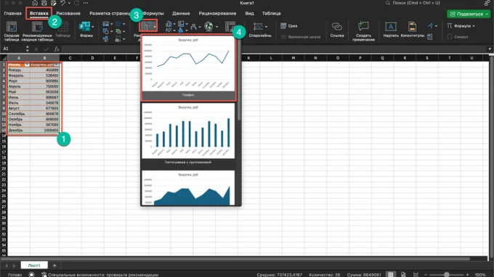This screenshot has height=277, width=494.
Task: Open the Рисование tab
Action: [68, 14]
